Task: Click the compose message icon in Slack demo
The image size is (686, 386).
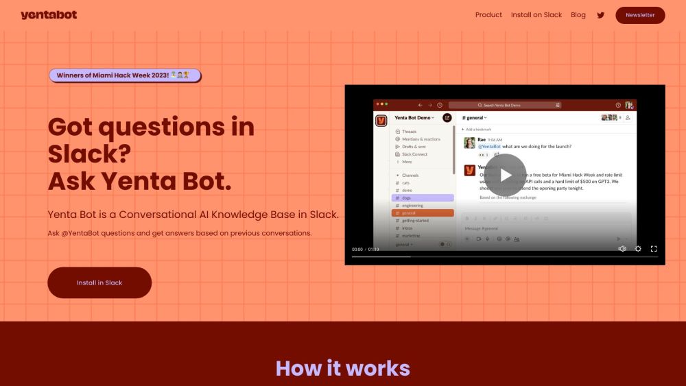Action: tap(447, 118)
